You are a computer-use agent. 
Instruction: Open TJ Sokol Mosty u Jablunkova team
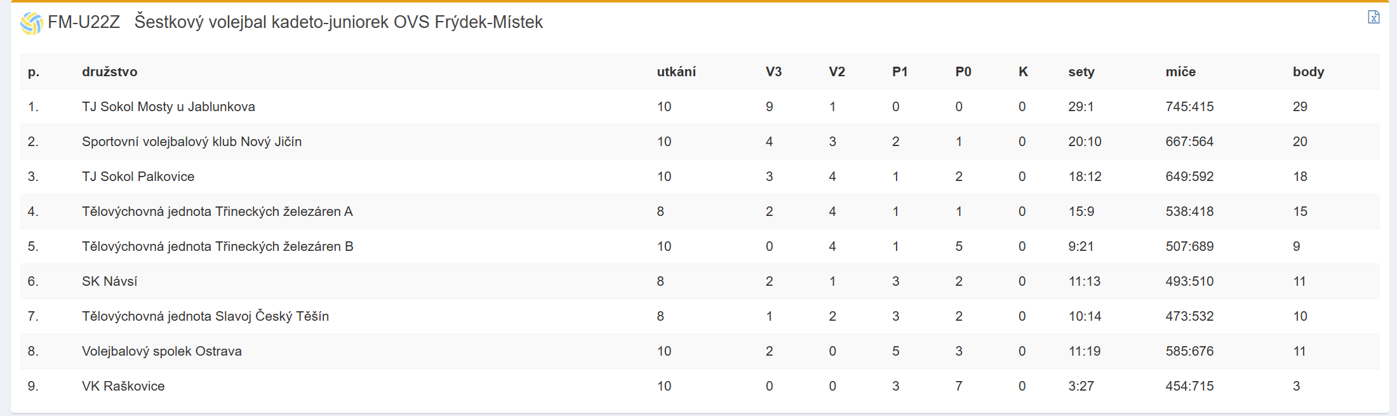(168, 107)
